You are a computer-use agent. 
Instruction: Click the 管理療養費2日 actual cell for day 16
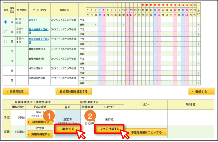coord(147,63)
